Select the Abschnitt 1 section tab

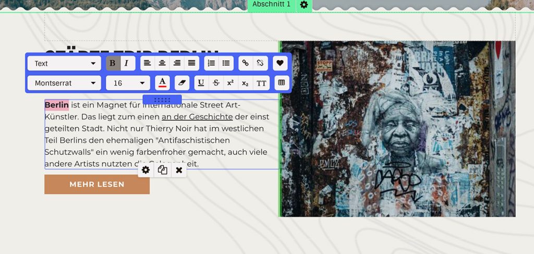(x=271, y=5)
